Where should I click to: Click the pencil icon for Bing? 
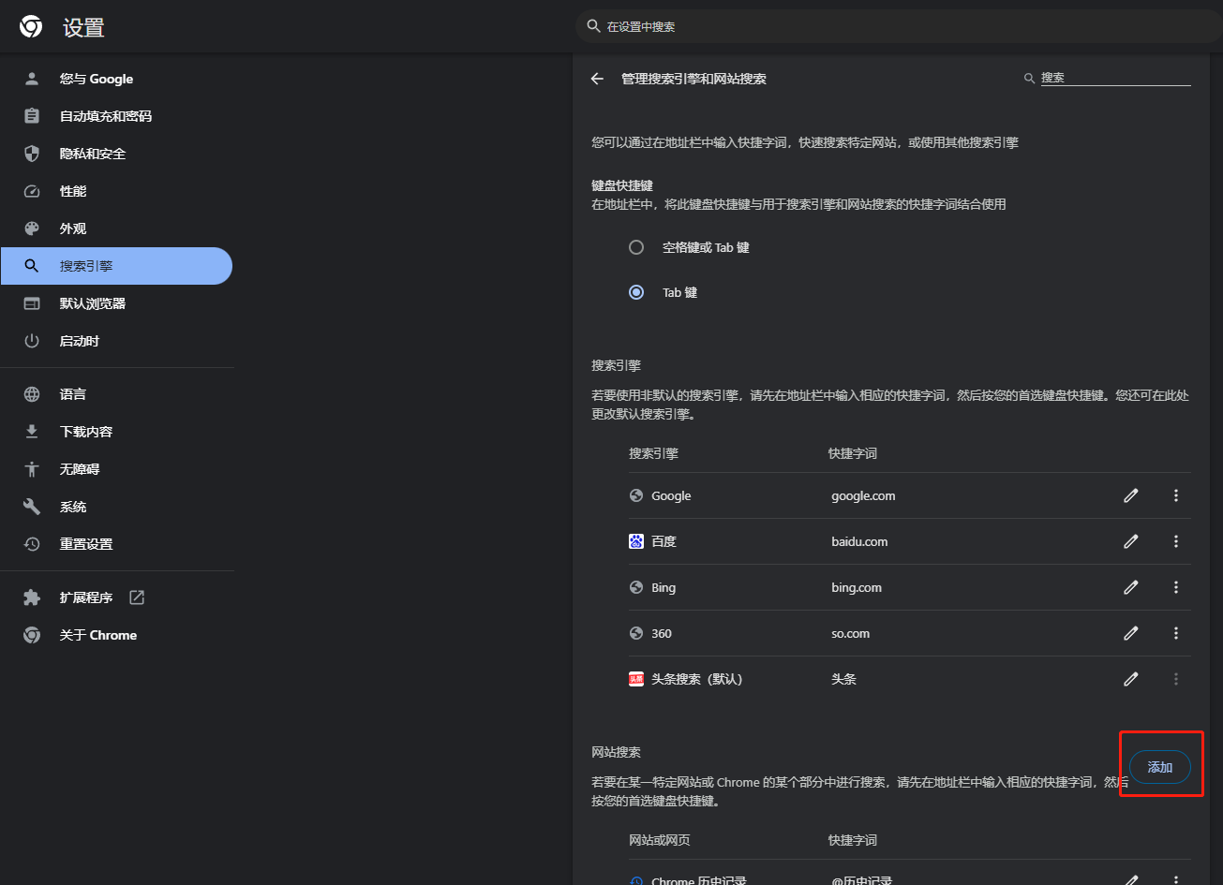(1131, 587)
